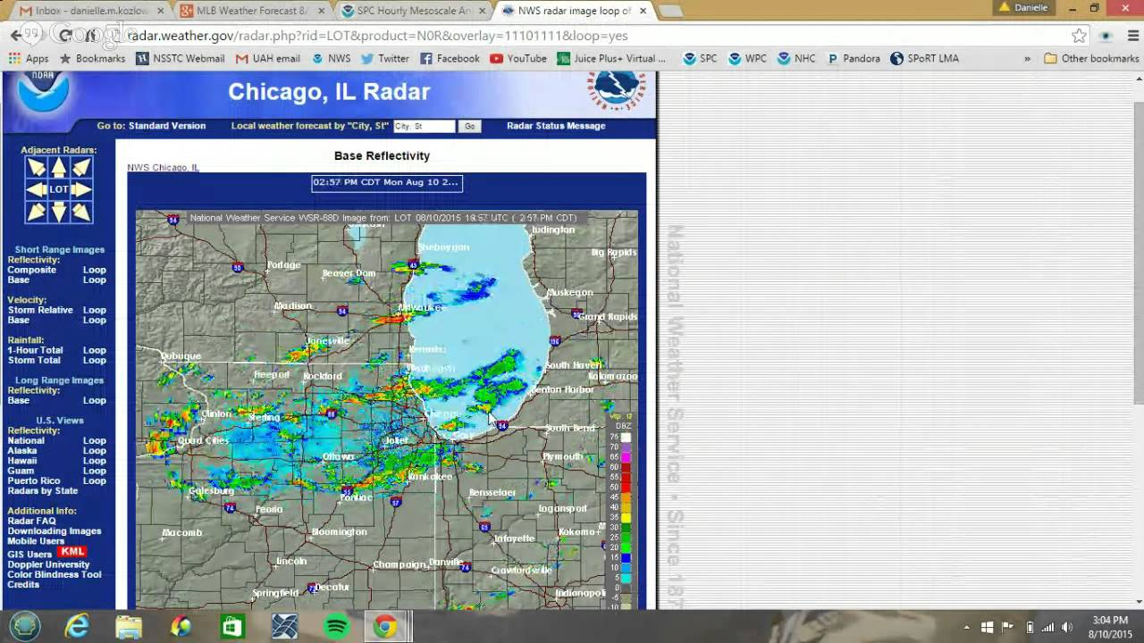Open the Loop link beside Storm Relative
Viewport: 1144px width, 643px height.
point(95,310)
